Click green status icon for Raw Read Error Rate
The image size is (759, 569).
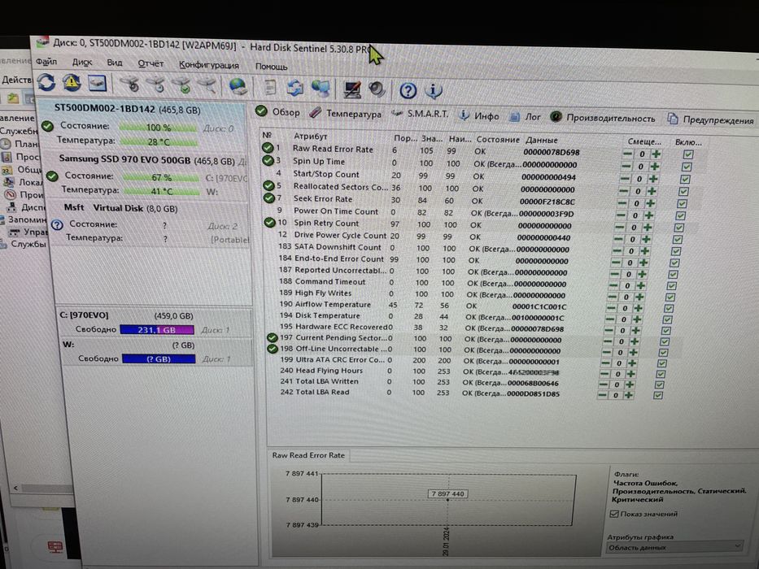(268, 148)
